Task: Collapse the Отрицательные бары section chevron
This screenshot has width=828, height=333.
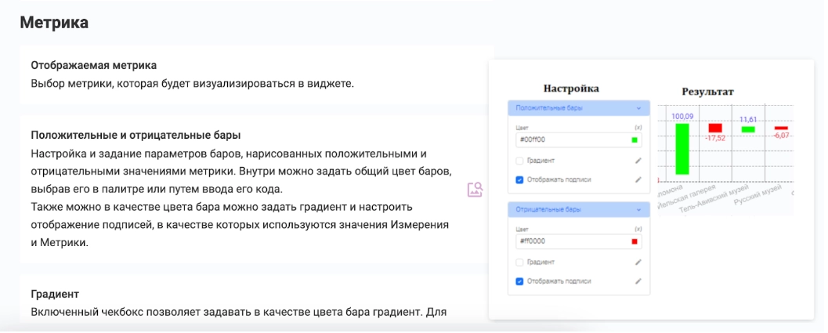Action: point(638,210)
